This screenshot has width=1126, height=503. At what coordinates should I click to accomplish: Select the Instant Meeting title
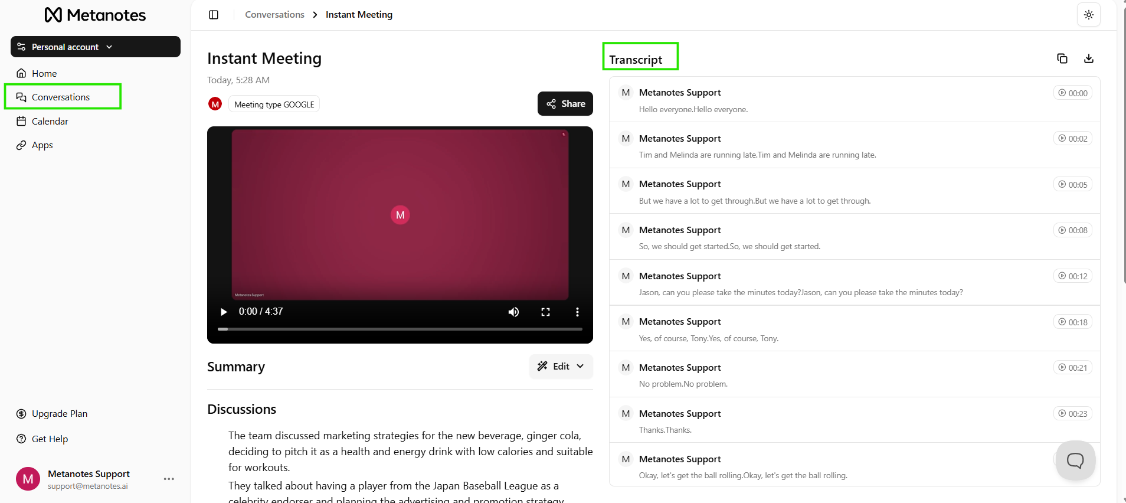[264, 58]
